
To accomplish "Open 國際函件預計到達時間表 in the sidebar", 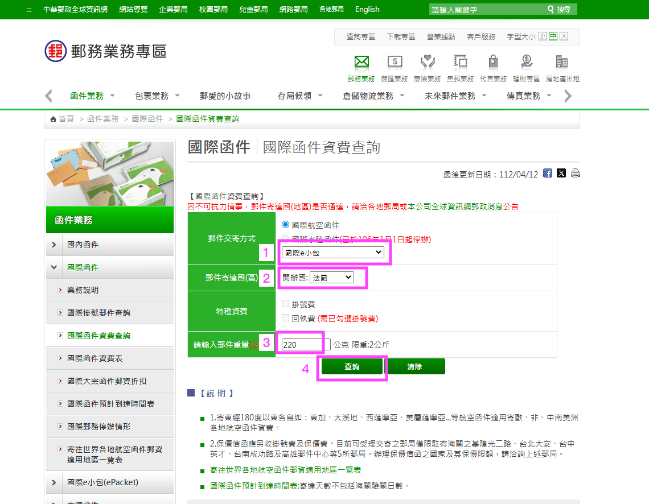I will click(110, 404).
